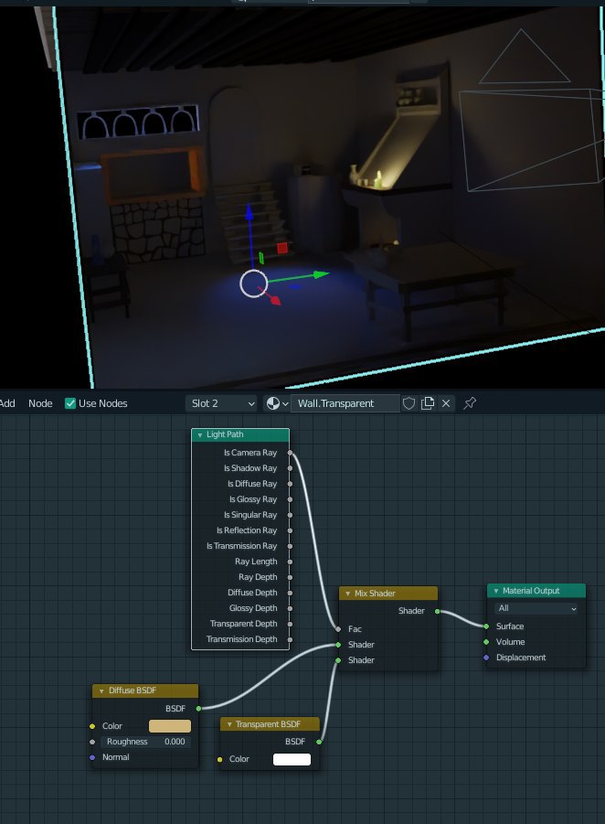The width and height of the screenshot is (605, 824).
Task: Click the Surface input socket on Material Output
Action: tap(486, 626)
